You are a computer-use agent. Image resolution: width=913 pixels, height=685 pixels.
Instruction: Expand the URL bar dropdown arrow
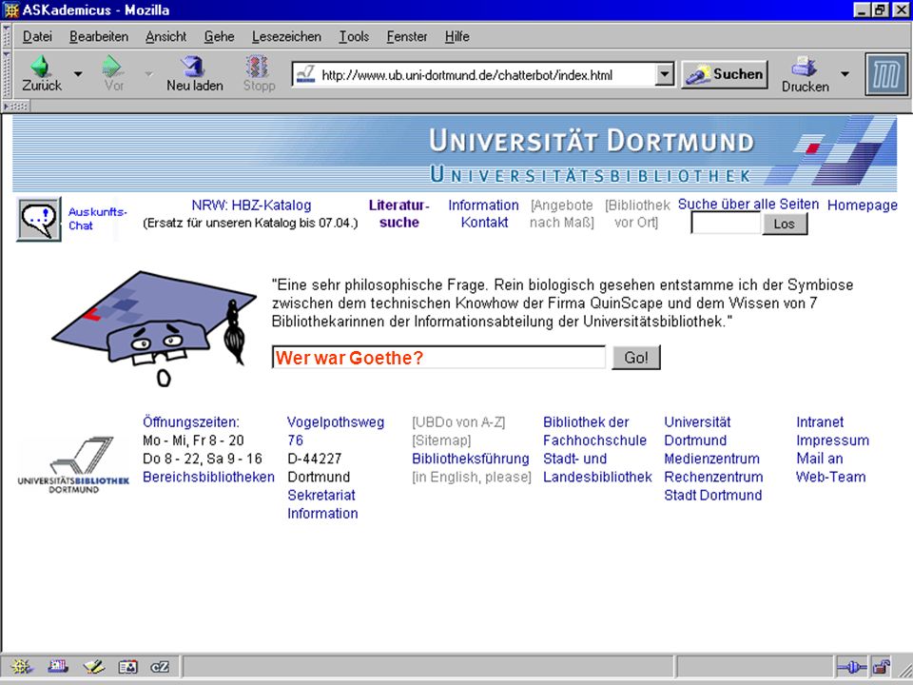(x=665, y=74)
